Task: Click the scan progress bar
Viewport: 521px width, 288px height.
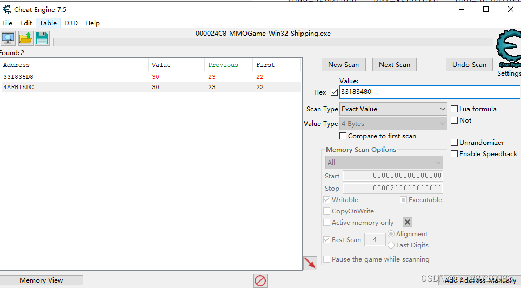Action: click(273, 42)
